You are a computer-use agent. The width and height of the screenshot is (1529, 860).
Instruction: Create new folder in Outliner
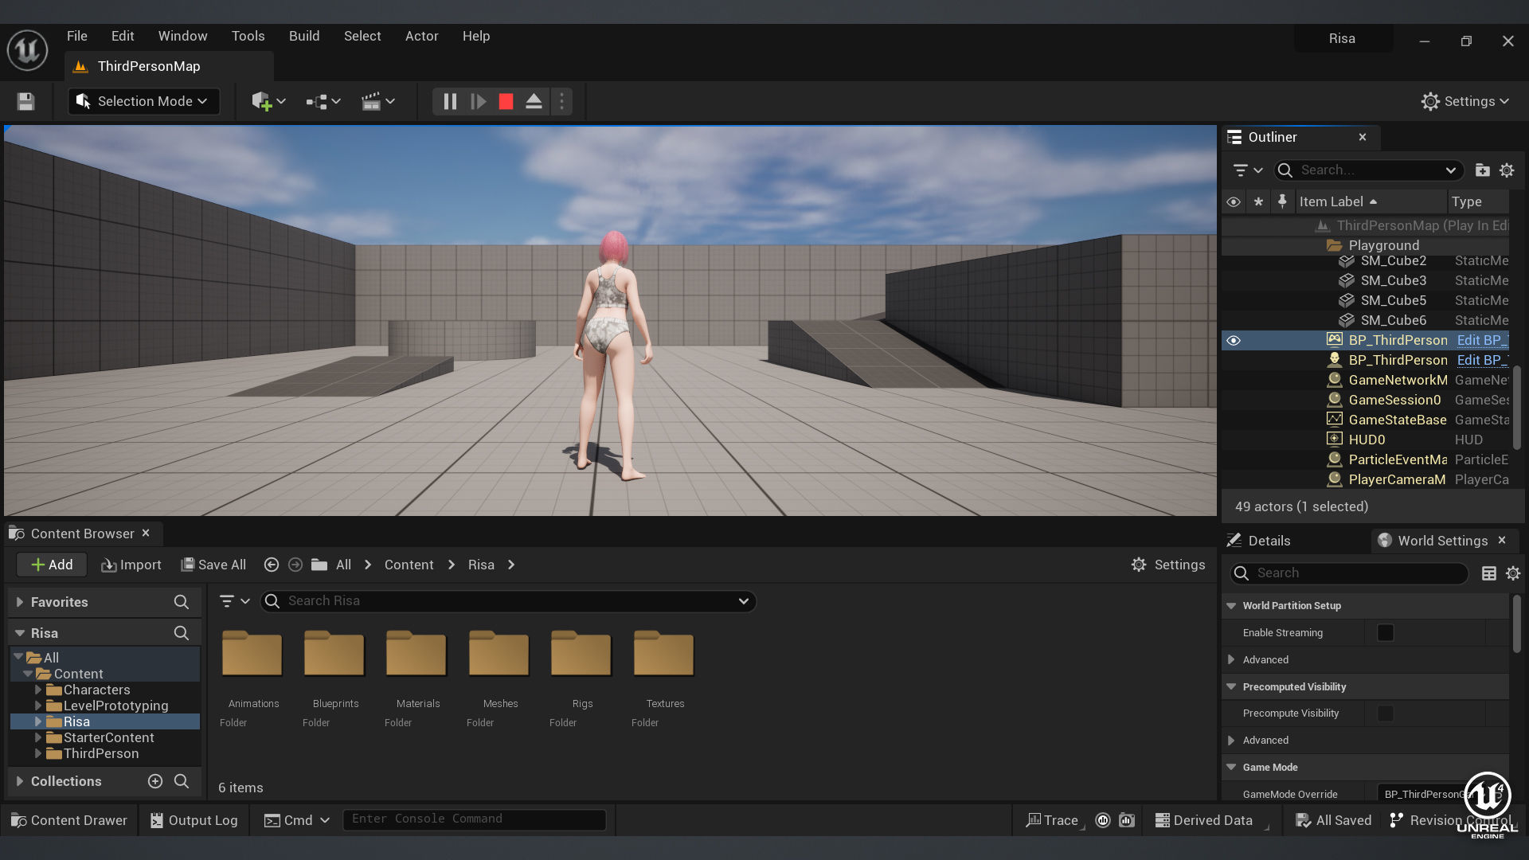pyautogui.click(x=1482, y=170)
